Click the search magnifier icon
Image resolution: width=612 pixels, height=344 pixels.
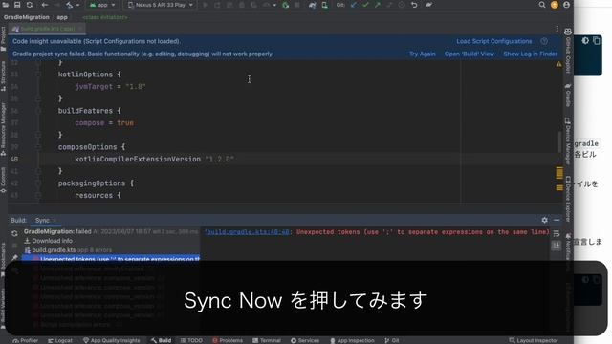[x=542, y=5]
